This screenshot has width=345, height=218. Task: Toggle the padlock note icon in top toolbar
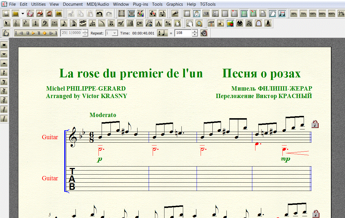coord(197,14)
